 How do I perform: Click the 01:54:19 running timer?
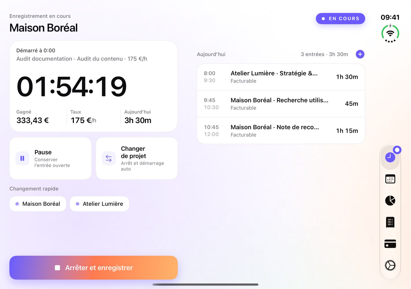(x=72, y=87)
